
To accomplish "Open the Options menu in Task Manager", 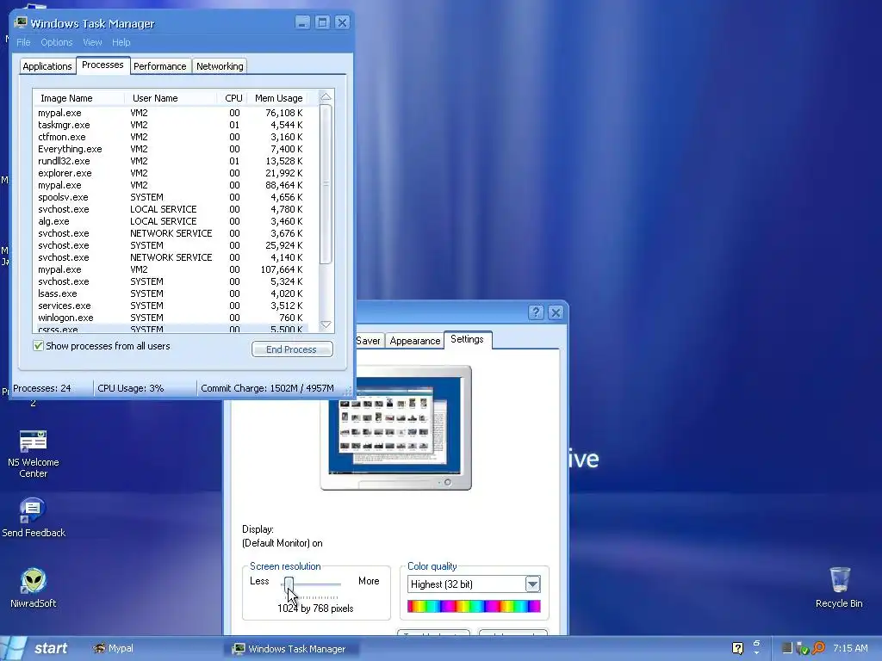I will click(56, 42).
